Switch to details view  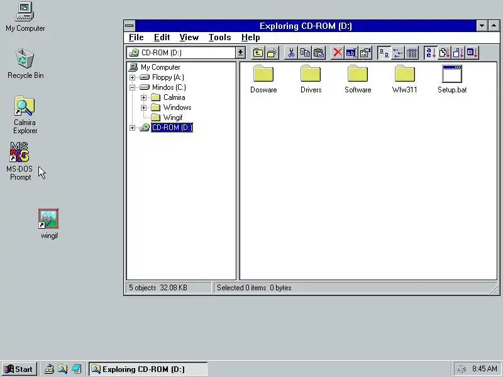[412, 53]
